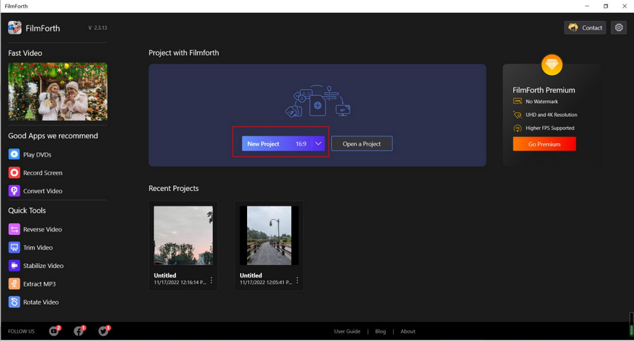
Task: Select the Extract MP3 label
Action: point(39,284)
